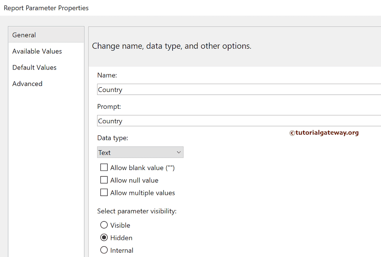Click the "Change name, data type" header text
Screen dimensions: 381x257
coord(172,46)
